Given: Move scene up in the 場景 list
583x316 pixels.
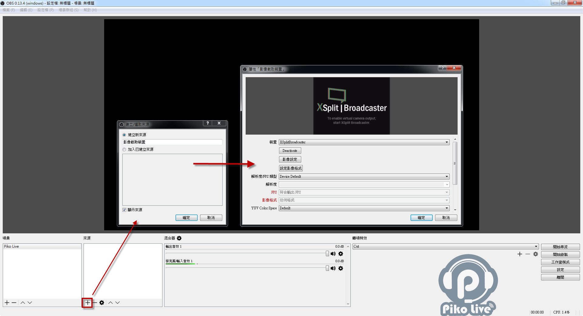Looking at the screenshot, I should pos(23,303).
